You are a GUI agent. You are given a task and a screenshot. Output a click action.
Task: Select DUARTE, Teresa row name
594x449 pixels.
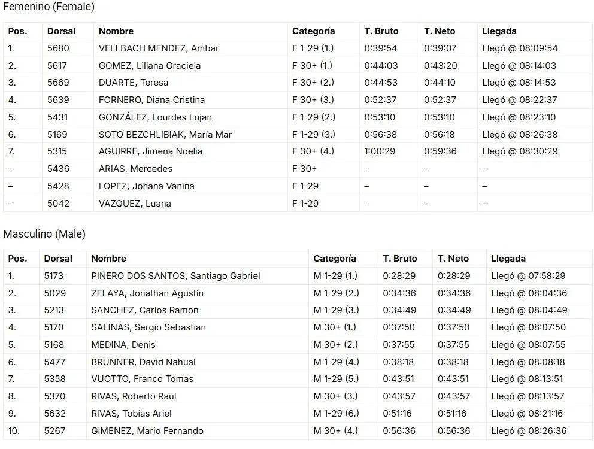[x=134, y=83]
